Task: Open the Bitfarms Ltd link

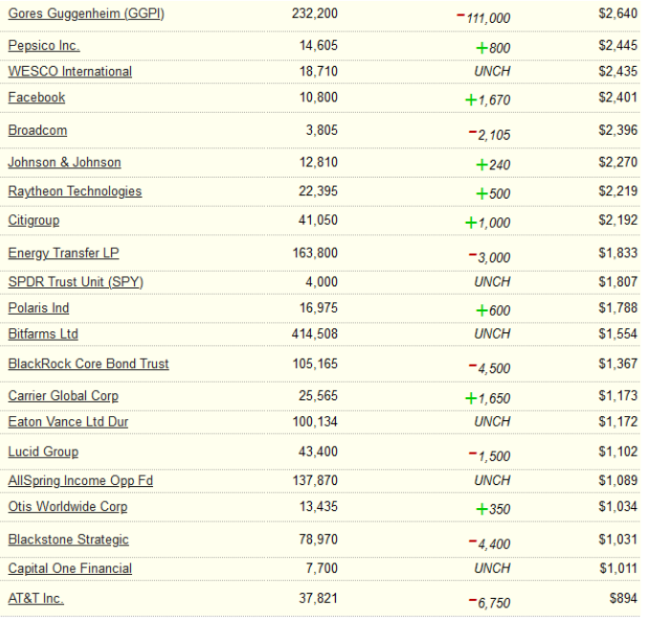Action: (43, 334)
